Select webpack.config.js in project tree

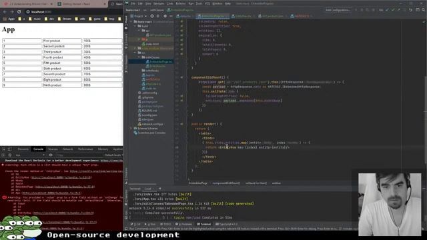(x=150, y=124)
